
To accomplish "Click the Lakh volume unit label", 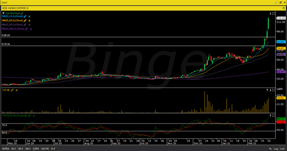I will (x=280, y=89).
